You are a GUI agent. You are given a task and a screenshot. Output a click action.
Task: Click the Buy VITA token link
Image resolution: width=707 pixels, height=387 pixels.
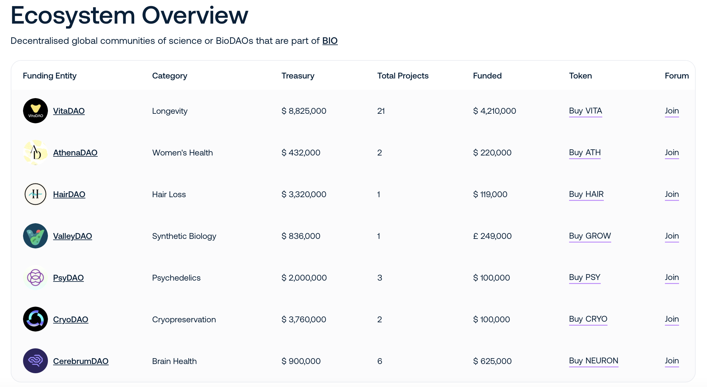pos(585,111)
